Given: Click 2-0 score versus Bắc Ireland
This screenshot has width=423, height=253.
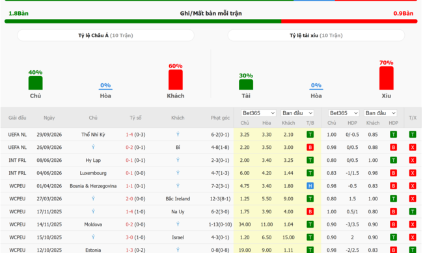Looking at the screenshot, I should tap(130, 199).
